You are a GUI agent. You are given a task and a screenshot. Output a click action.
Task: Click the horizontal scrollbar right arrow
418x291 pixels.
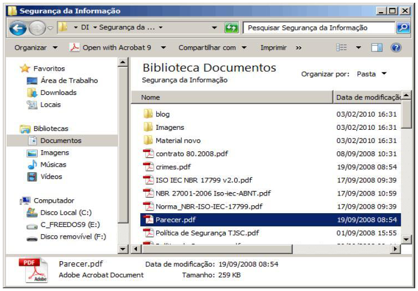click(x=395, y=249)
